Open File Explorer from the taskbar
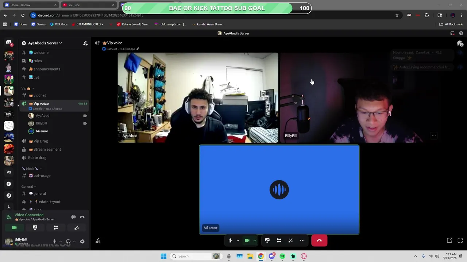This screenshot has width=467, height=262. (x=250, y=256)
